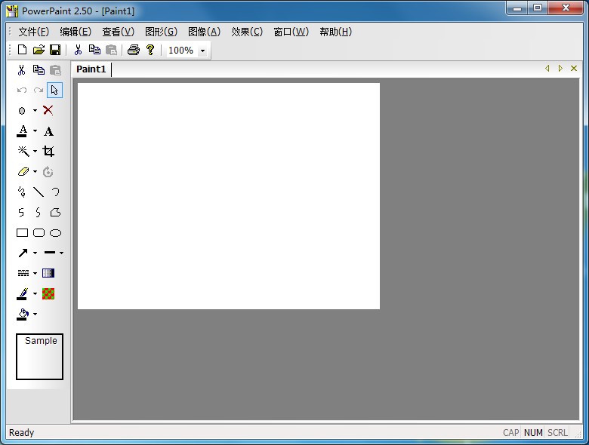Open a file using the folder icon

pyautogui.click(x=39, y=50)
